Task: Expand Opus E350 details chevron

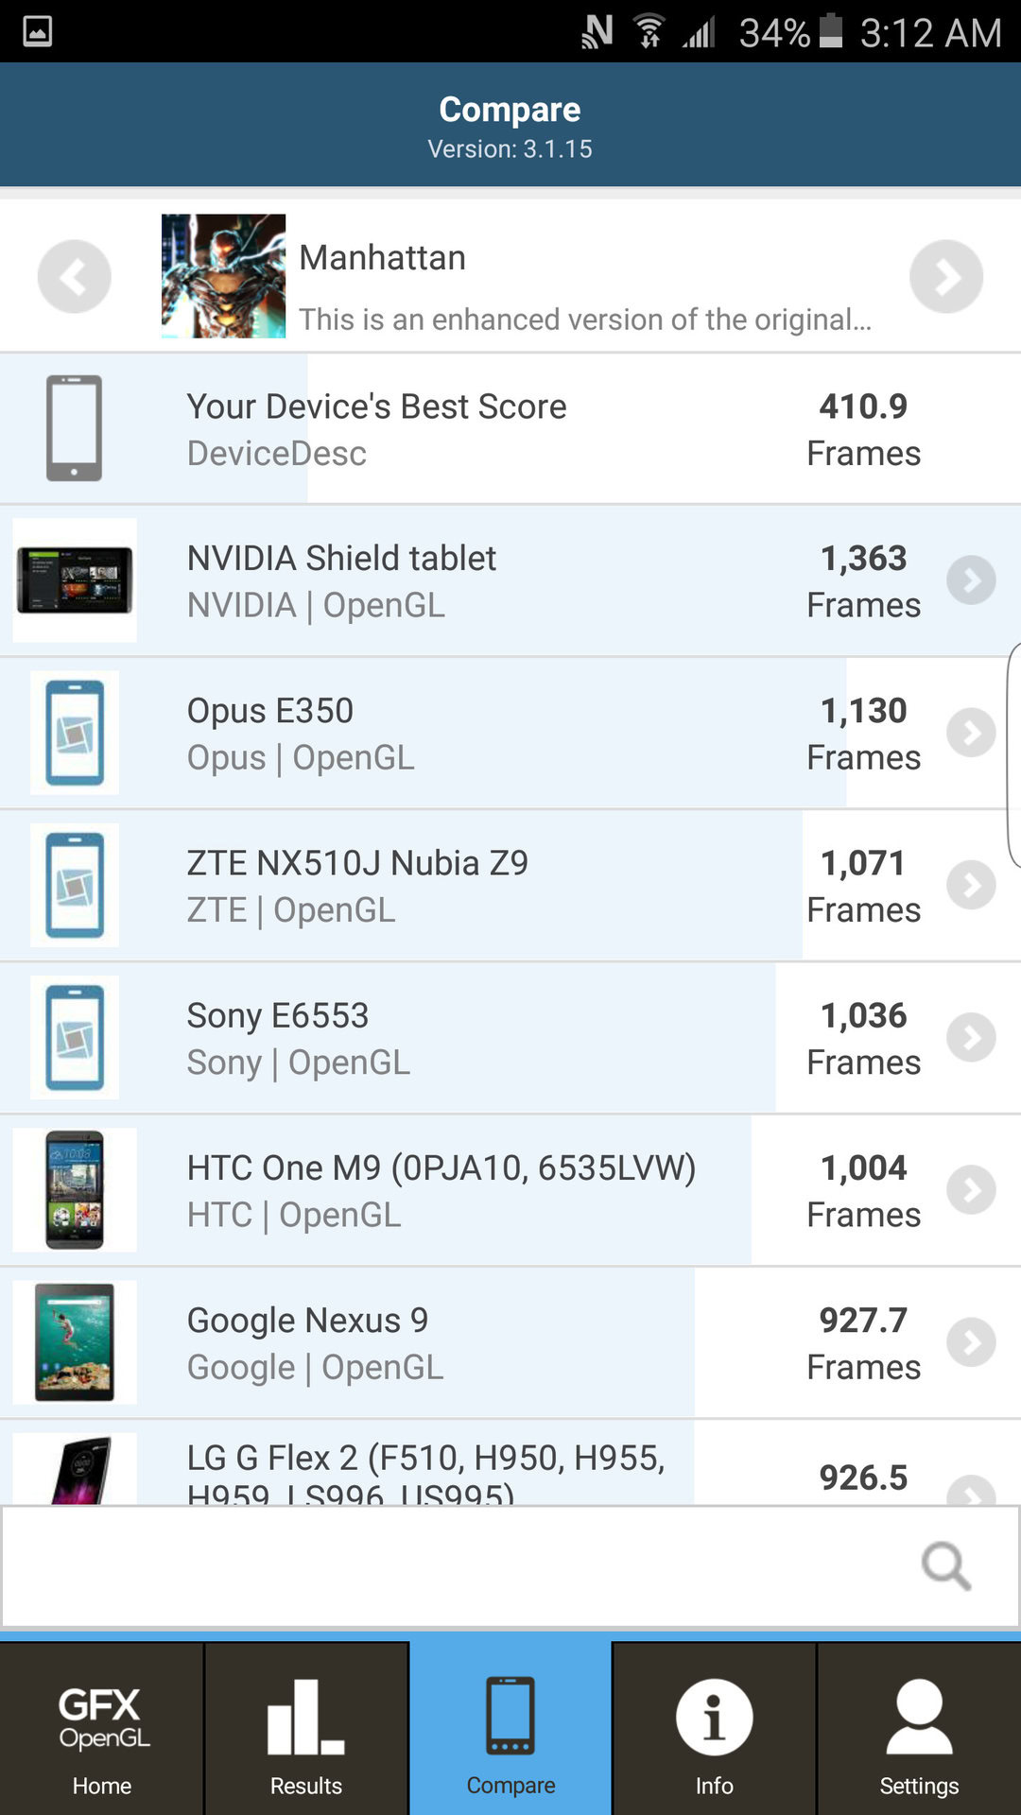Action: click(972, 733)
